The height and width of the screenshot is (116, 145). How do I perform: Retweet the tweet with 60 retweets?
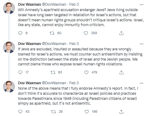pos(52,33)
